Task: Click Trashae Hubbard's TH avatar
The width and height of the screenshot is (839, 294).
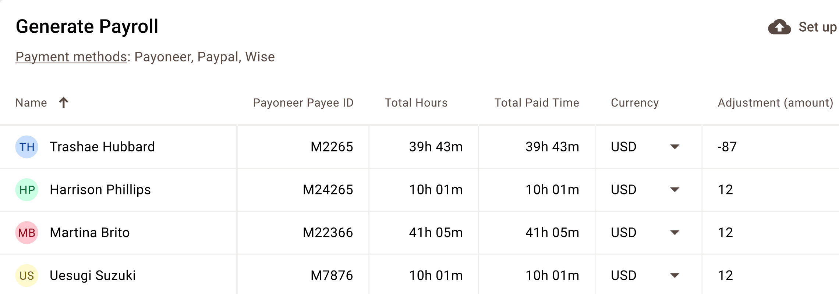Action: click(27, 147)
